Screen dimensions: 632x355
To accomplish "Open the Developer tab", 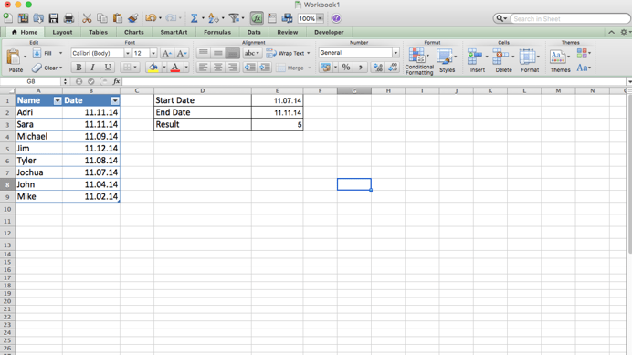I will click(329, 32).
